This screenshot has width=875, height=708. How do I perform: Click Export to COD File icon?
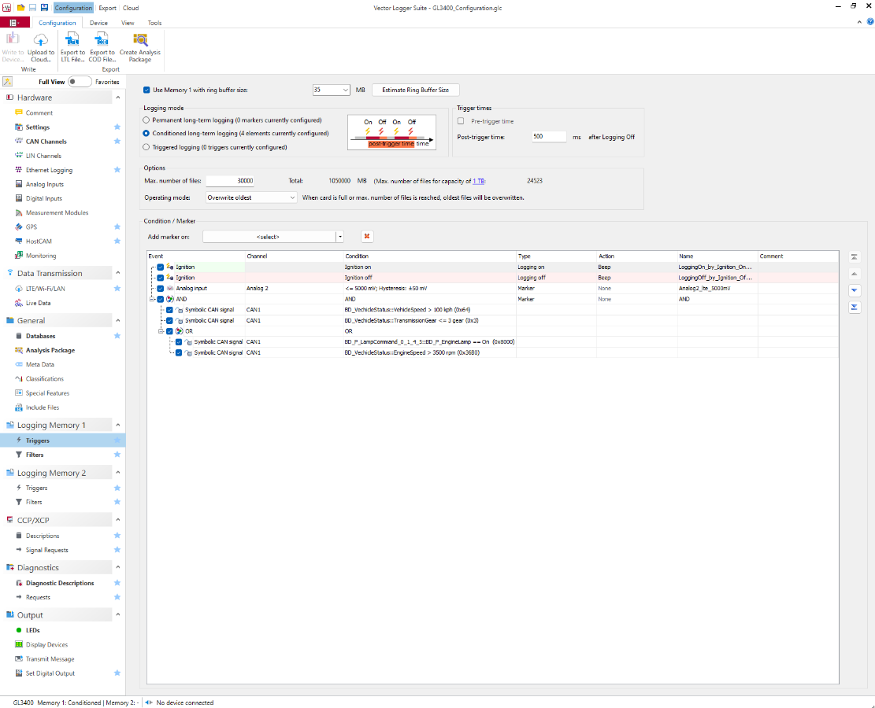pos(102,47)
